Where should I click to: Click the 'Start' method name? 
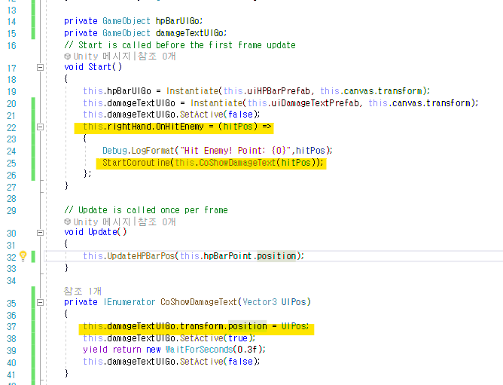pos(99,67)
